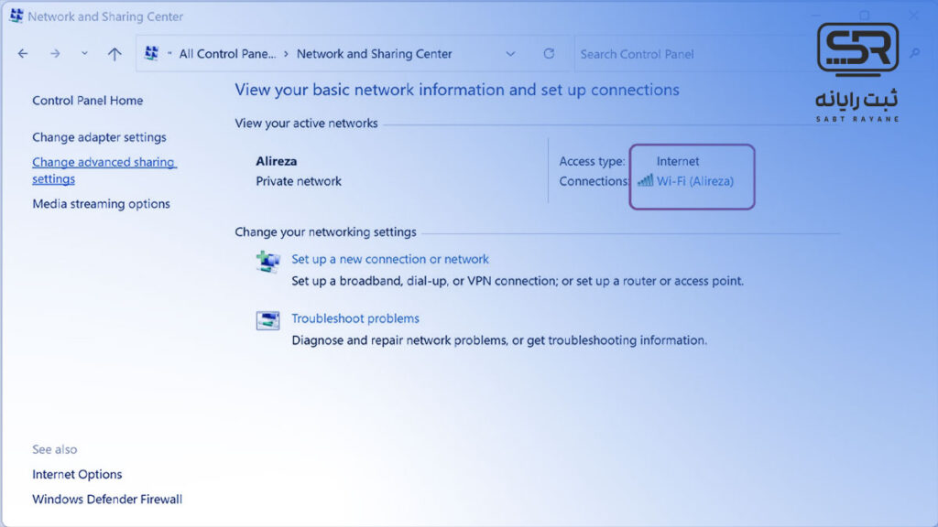Click the Control Panel icon in address bar
The width and height of the screenshot is (938, 527).
152,54
